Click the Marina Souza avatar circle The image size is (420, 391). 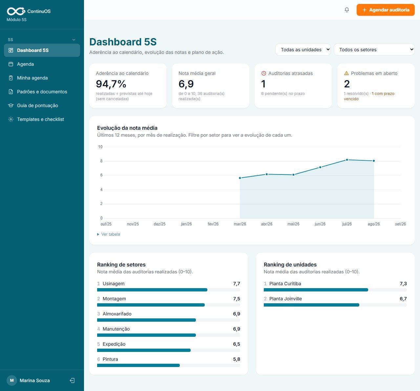pos(12,380)
